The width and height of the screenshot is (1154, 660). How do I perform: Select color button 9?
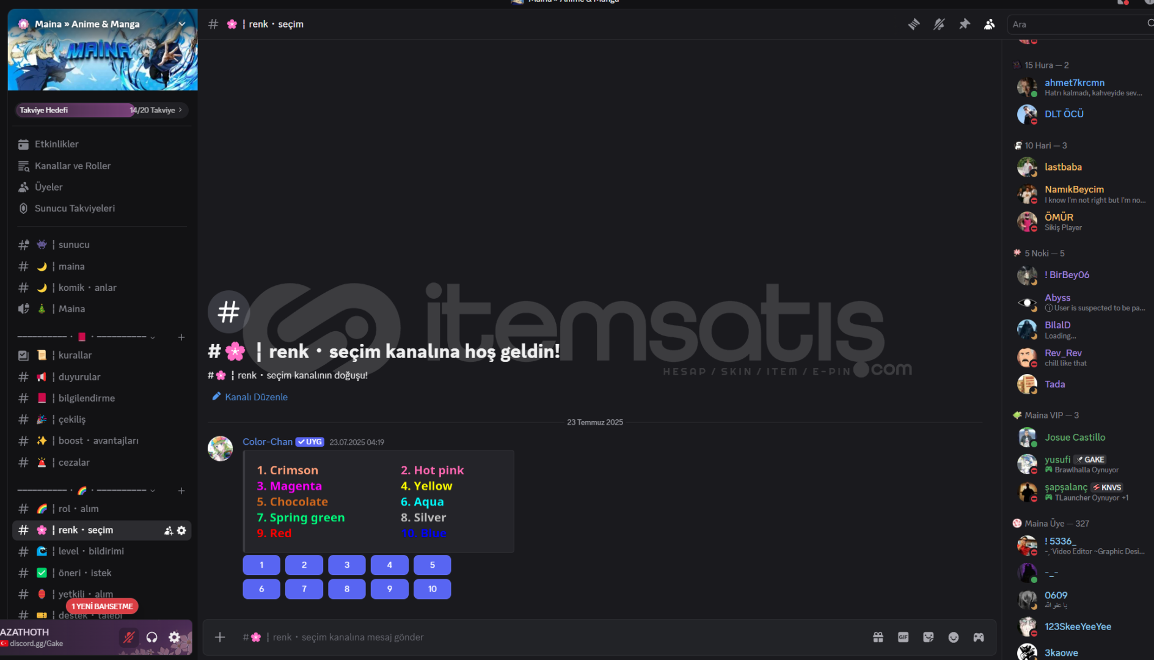390,589
